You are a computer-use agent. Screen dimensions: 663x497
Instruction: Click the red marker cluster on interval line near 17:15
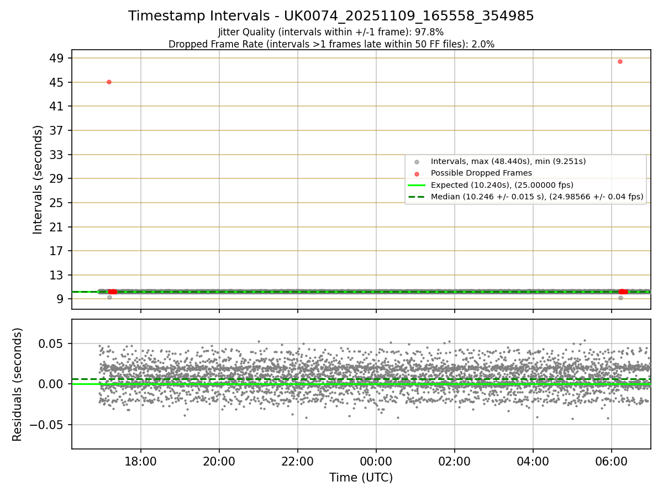click(112, 292)
